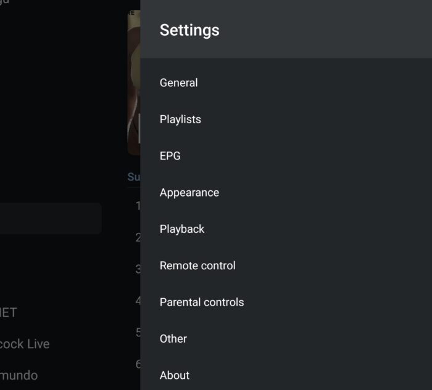
Task: Click the highlighted group row in sidebar
Action: (49, 219)
